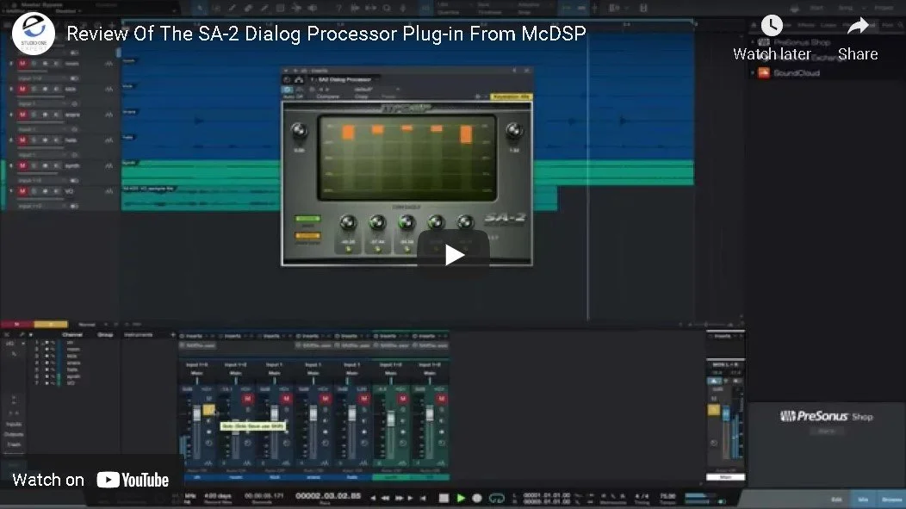Click Watch on YouTube link

pyautogui.click(x=90, y=480)
